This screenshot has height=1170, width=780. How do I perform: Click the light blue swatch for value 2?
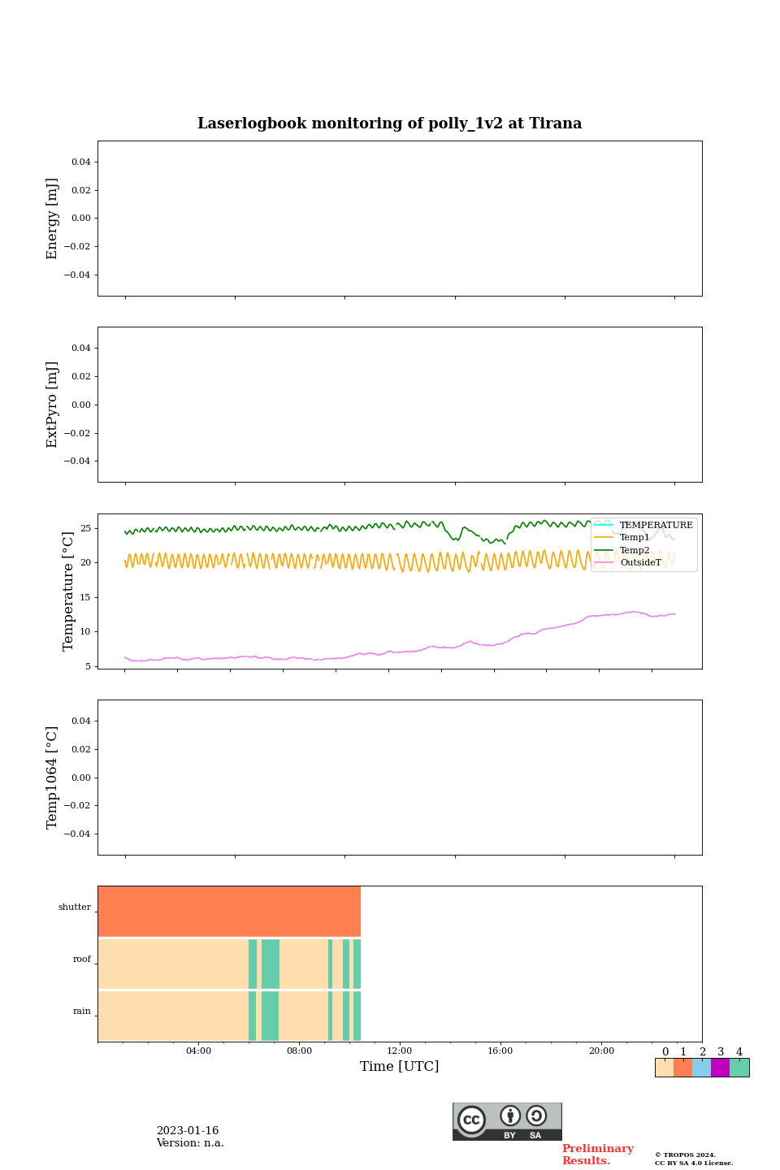pyautogui.click(x=702, y=1068)
